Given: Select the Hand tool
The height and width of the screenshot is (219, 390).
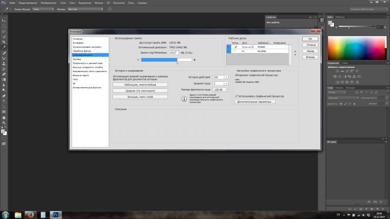Looking at the screenshot, I should pyautogui.click(x=4, y=118).
